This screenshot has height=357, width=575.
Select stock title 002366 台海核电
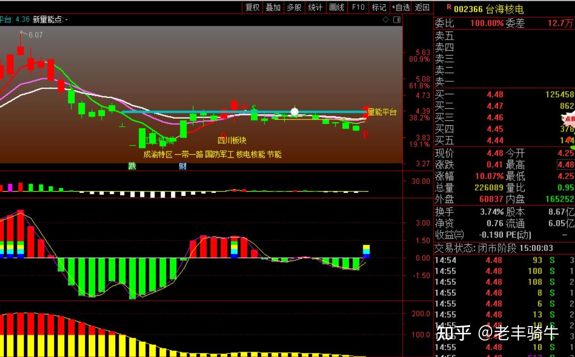(489, 9)
